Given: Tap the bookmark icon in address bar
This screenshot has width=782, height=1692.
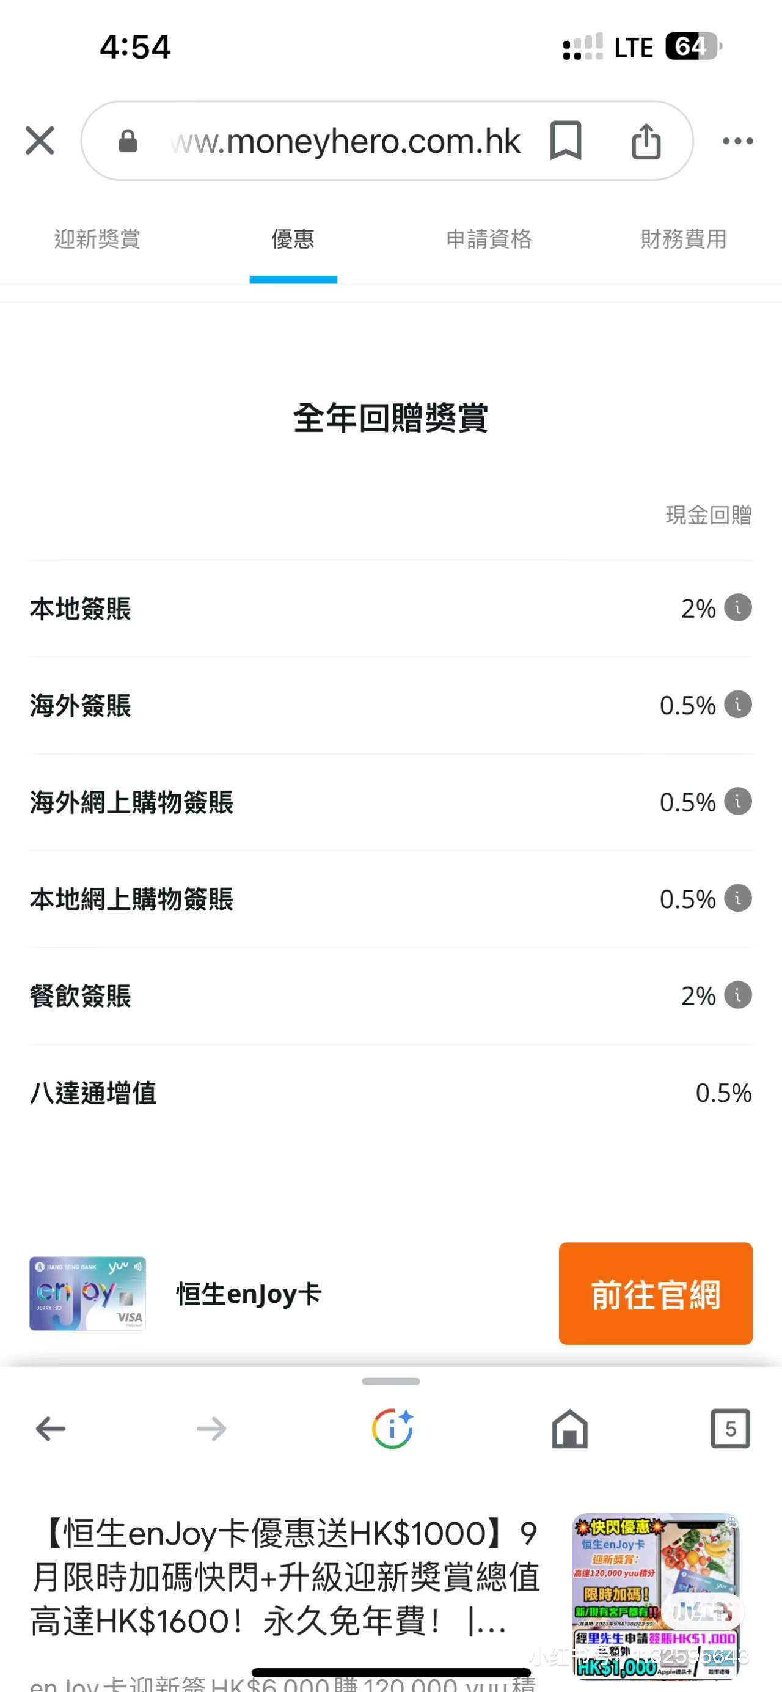Looking at the screenshot, I should 565,140.
